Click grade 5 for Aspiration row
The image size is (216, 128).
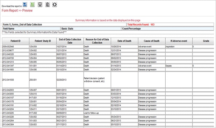tap(193, 47)
